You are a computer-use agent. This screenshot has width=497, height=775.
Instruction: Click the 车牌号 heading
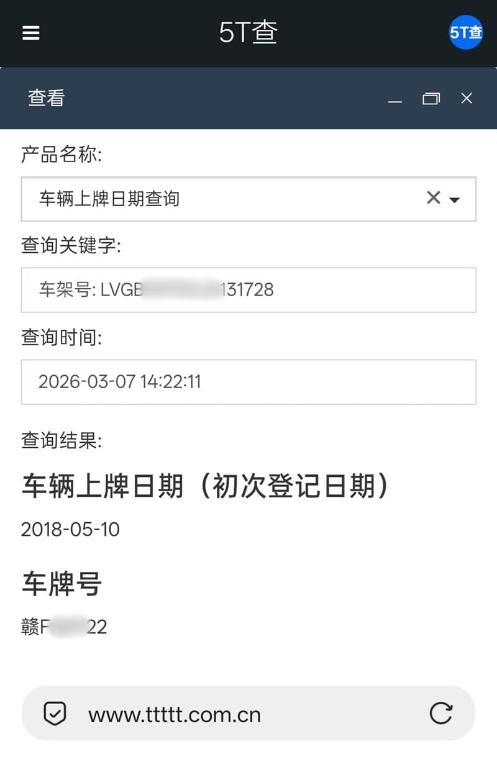(x=62, y=584)
